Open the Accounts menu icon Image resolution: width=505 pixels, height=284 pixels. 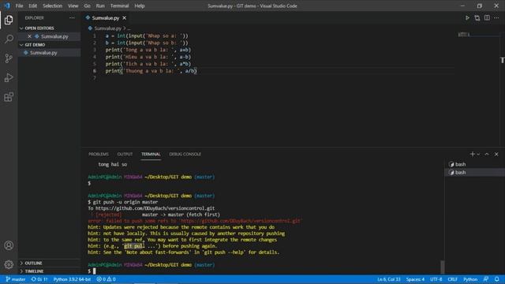(9, 245)
